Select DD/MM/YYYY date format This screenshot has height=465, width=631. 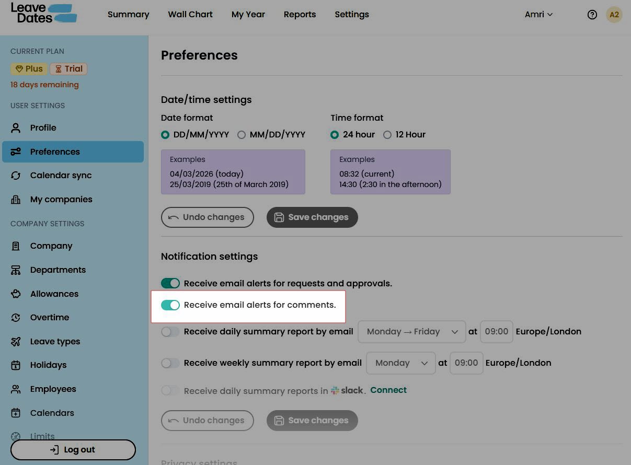point(165,135)
